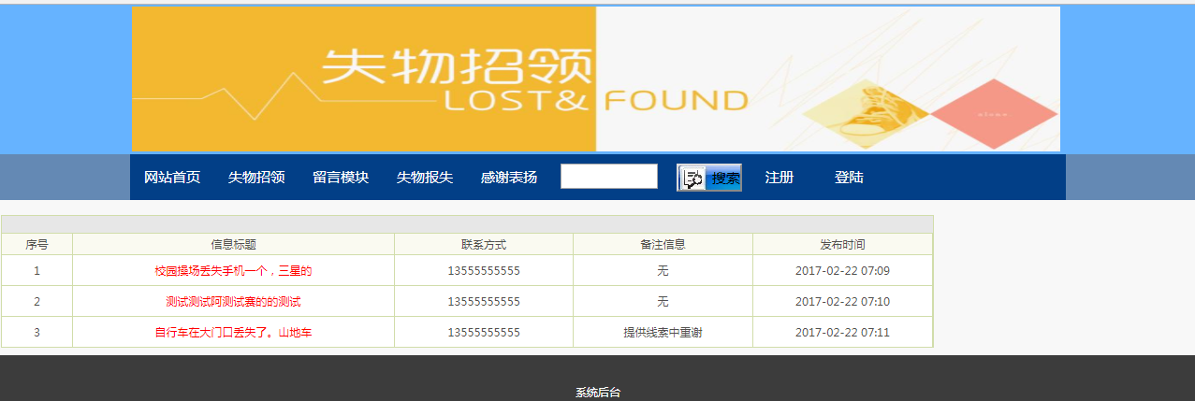Click timestamp 2017-02-22 07:09
The image size is (1195, 401).
[x=843, y=271]
